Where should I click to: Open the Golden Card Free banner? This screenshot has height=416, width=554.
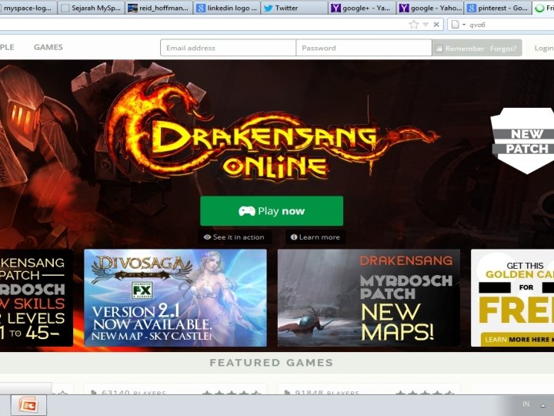click(512, 298)
